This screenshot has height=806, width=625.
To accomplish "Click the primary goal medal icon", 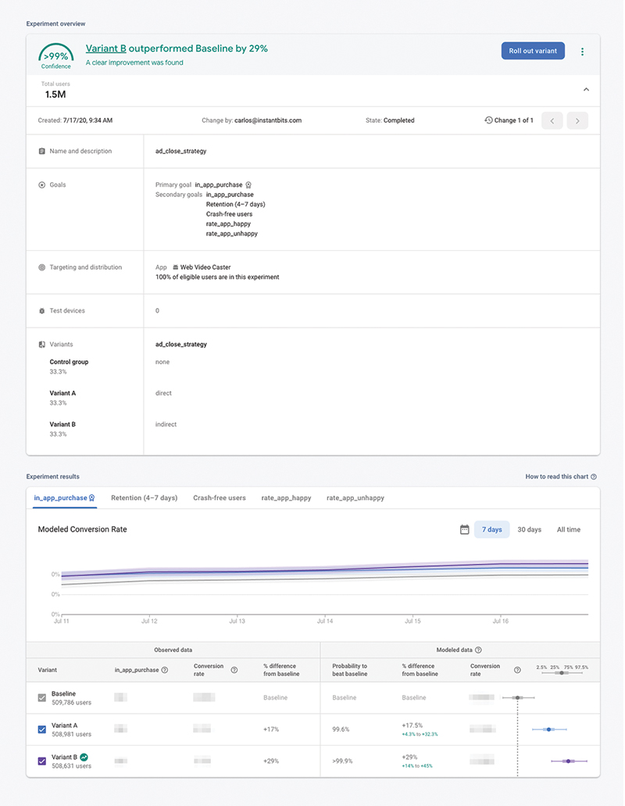I will pos(248,184).
